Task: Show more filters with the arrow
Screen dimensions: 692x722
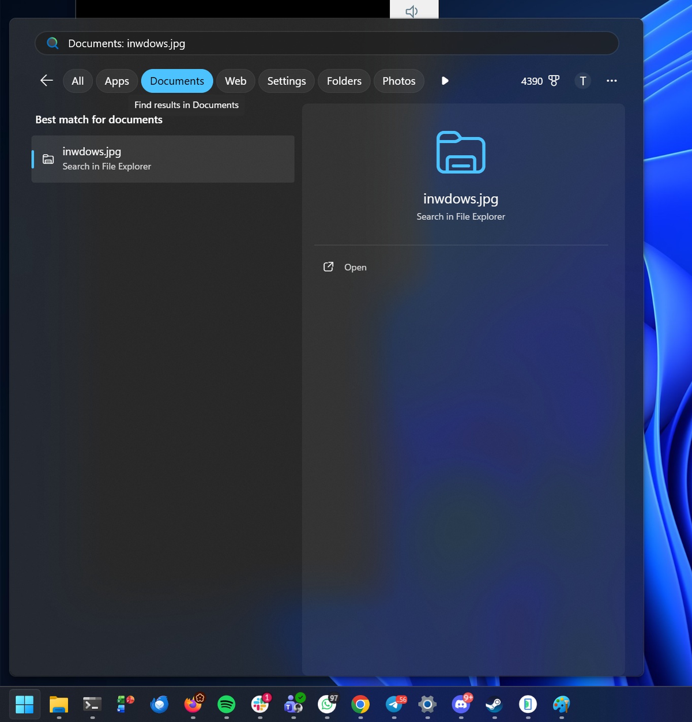Action: click(445, 81)
